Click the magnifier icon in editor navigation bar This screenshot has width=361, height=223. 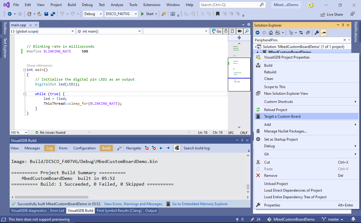[x=247, y=31]
